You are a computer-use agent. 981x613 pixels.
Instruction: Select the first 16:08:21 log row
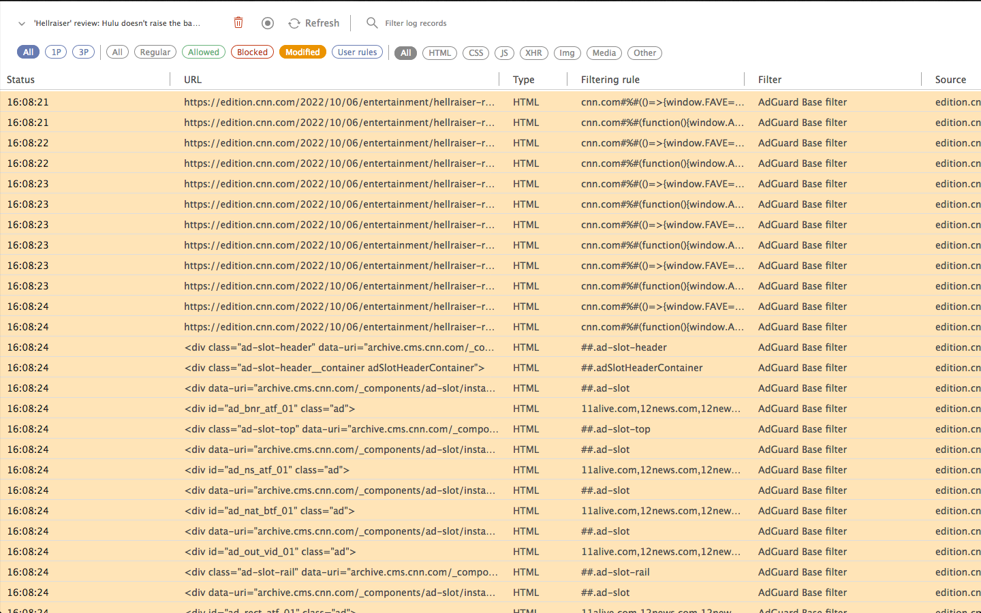[x=490, y=101]
